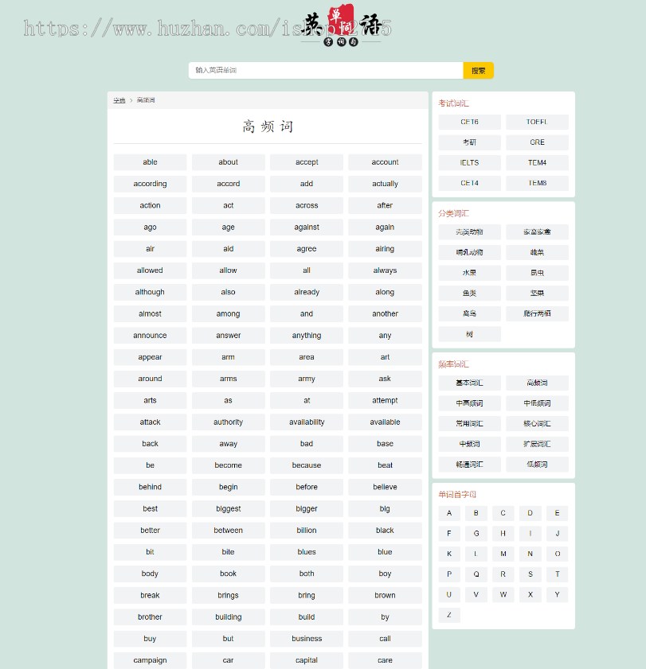Image resolution: width=646 pixels, height=669 pixels.
Task: Open the word "attempt"
Action: point(385,401)
